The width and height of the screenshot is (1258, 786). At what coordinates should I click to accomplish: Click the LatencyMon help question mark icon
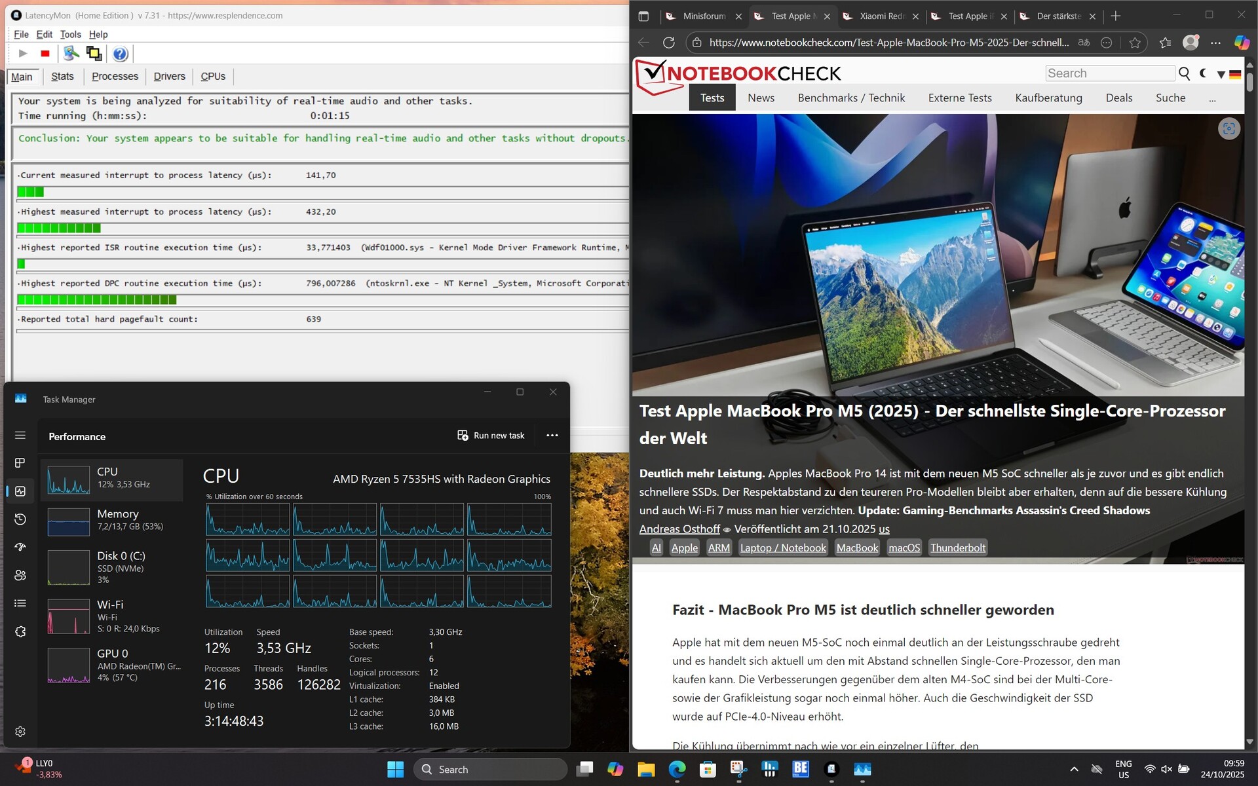point(120,54)
